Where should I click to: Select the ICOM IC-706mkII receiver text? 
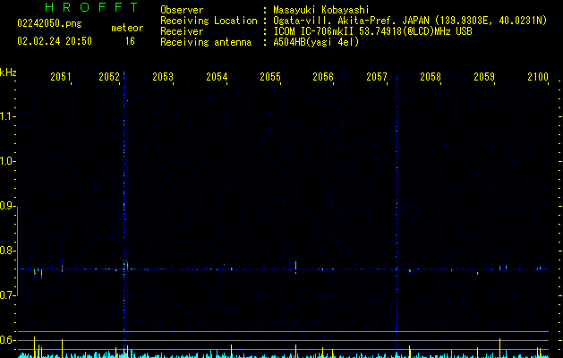pyautogui.click(x=372, y=31)
